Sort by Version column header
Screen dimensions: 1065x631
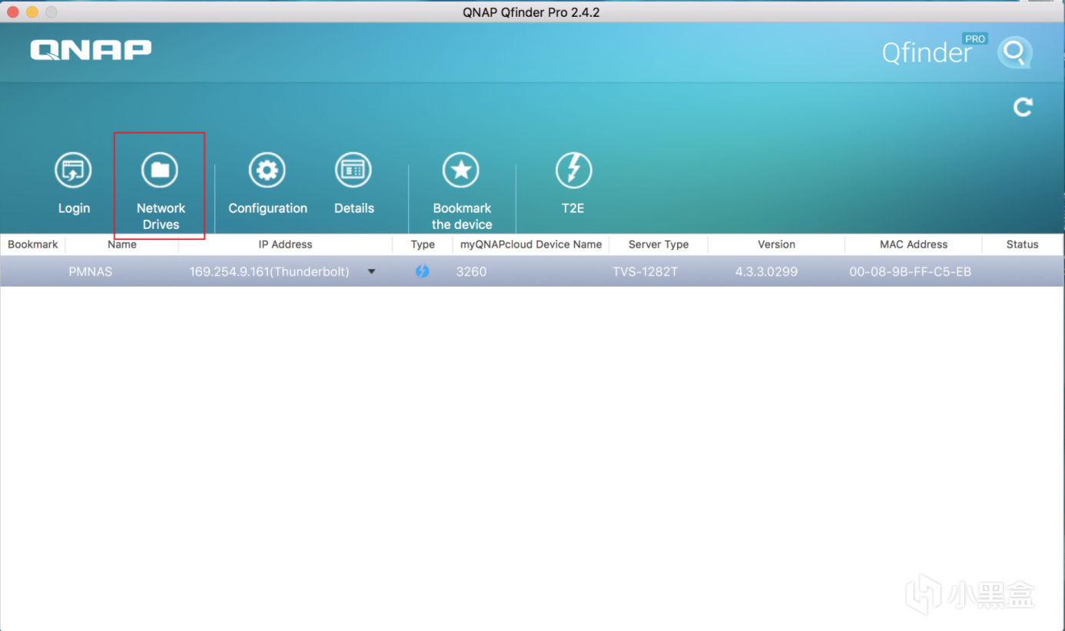(x=776, y=244)
